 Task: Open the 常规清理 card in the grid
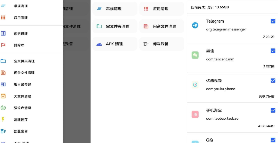point(115,9)
